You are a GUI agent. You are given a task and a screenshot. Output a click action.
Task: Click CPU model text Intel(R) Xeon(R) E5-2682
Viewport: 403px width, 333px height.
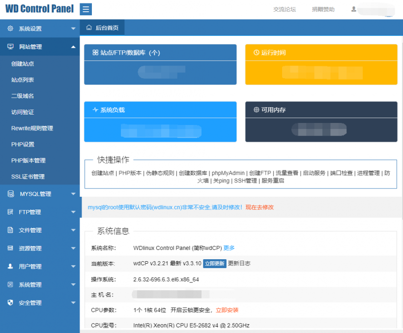191,326
